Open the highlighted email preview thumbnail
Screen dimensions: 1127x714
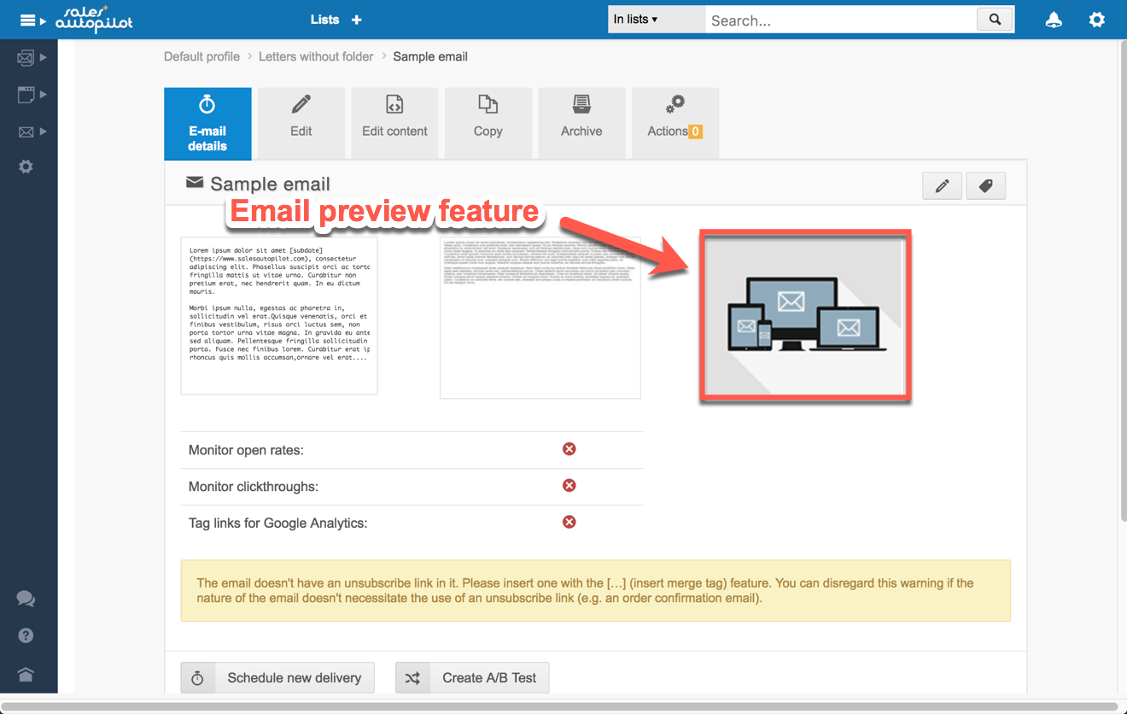point(804,315)
